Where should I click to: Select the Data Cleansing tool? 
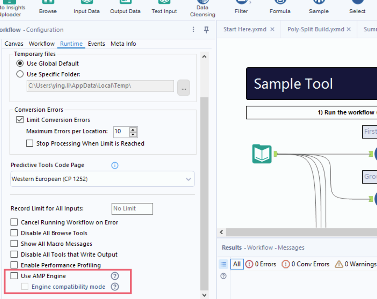click(x=202, y=3)
